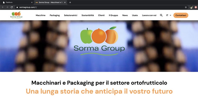Select Selezionatrici in the navigation bar
The height and width of the screenshot is (105, 198).
click(x=70, y=15)
